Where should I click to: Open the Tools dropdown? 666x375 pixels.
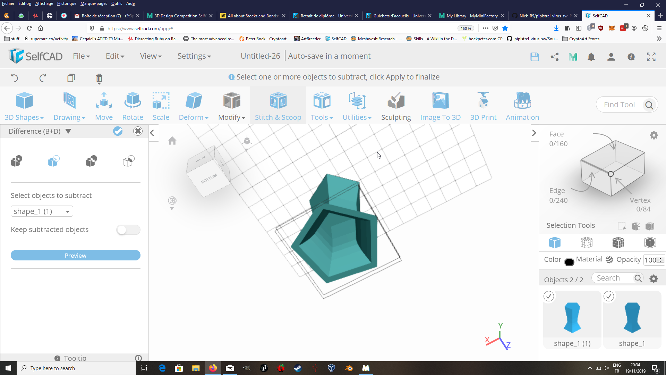(x=322, y=107)
